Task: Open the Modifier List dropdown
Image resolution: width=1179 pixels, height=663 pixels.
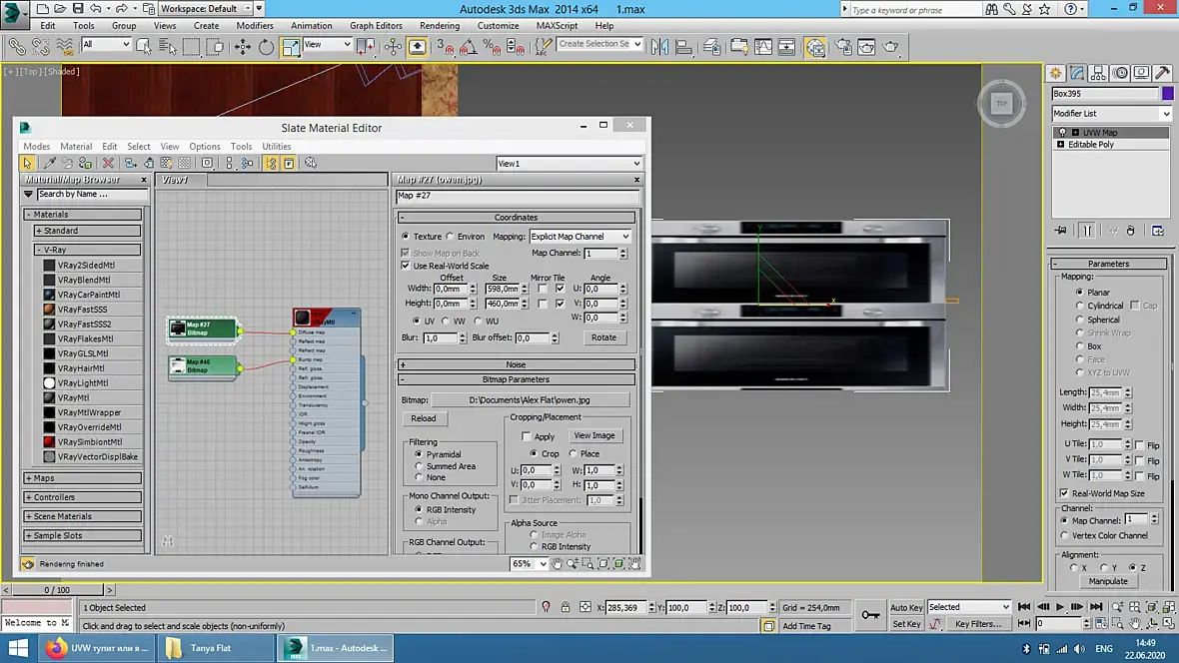Action: point(1110,114)
